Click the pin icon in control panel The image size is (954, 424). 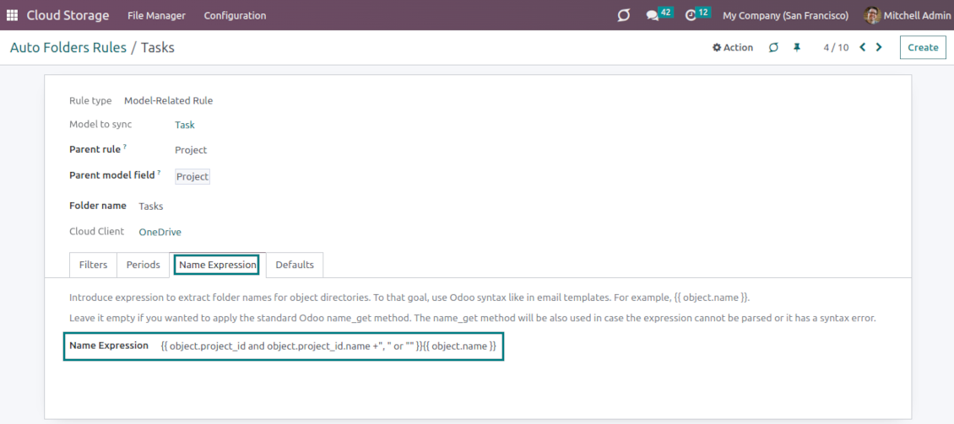(796, 47)
